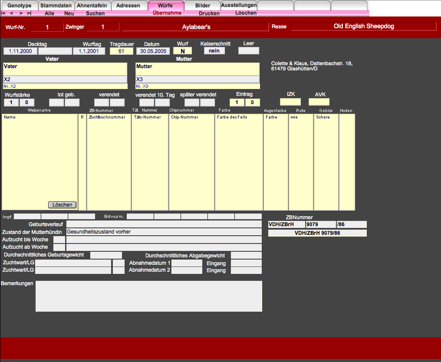Click the Löschen button in puppy list

pos(62,205)
